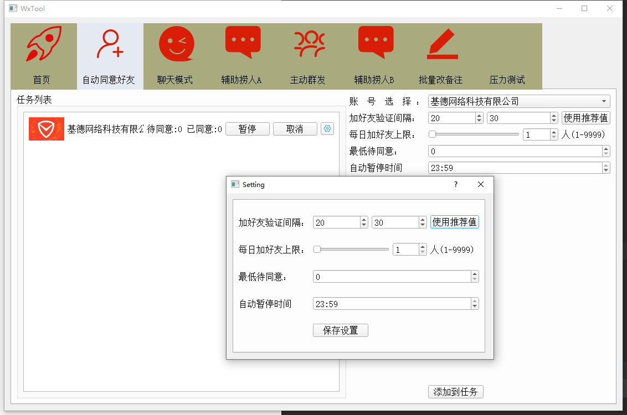Screen dimensions: 627x415
Task: Select the 自动同意好友 tab
Action: 110,56
